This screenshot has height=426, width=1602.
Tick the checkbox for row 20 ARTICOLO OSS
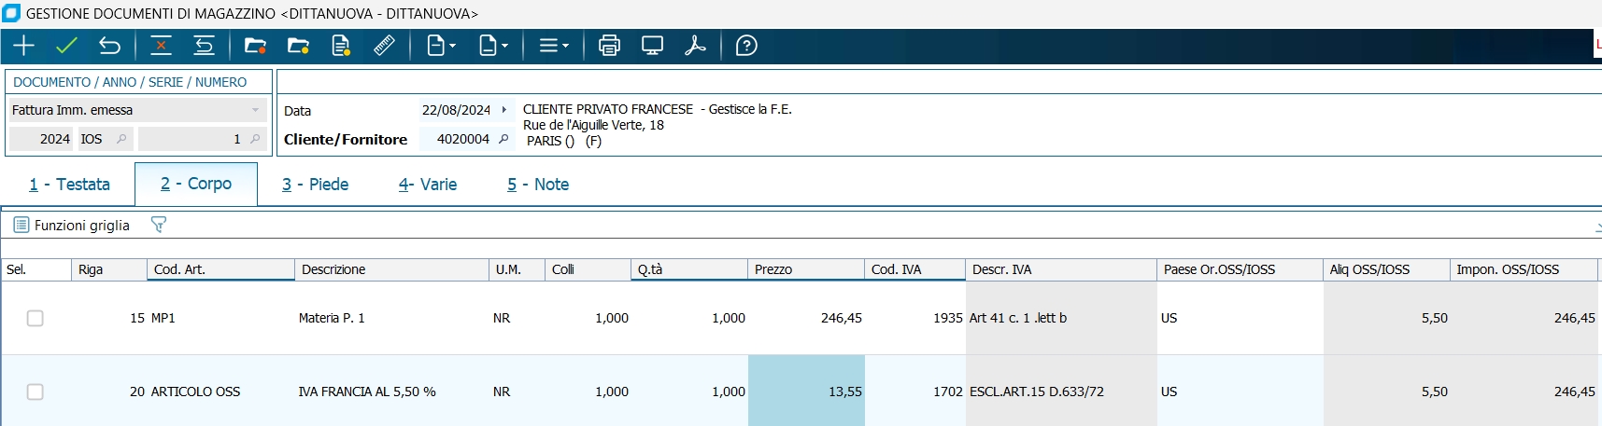click(35, 392)
